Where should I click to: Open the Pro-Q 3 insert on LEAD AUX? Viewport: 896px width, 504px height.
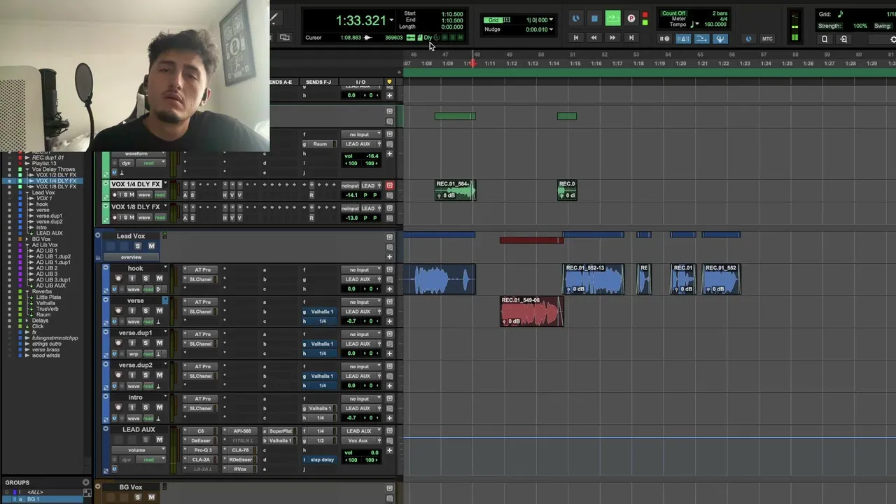(x=202, y=450)
